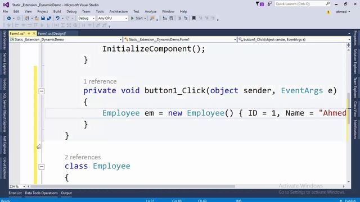
Task: Click the Visual Studio logo icon
Action: click(x=6, y=4)
